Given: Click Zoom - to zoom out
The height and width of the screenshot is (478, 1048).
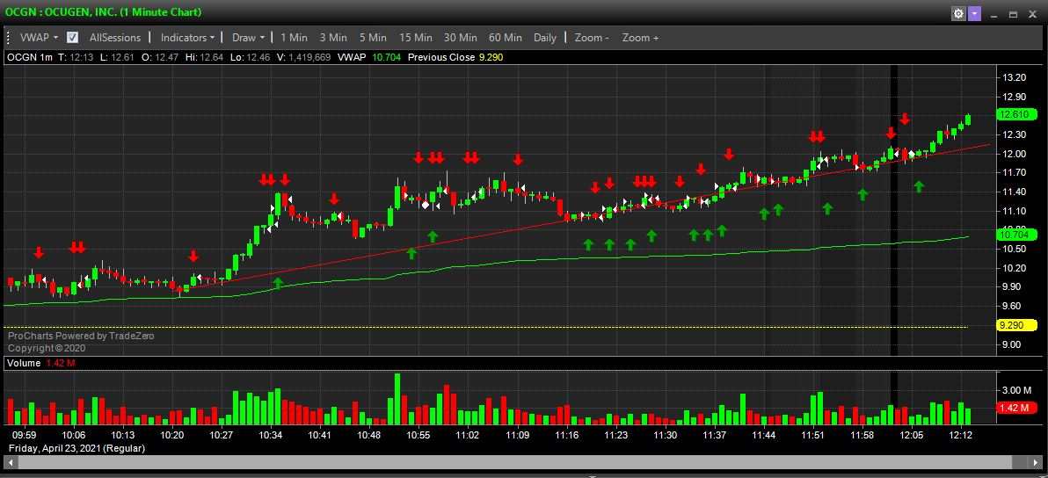Looking at the screenshot, I should pos(592,38).
